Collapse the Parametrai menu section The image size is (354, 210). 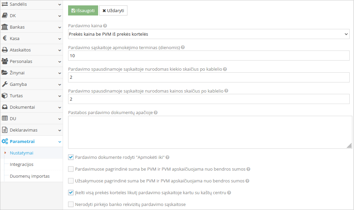point(30,141)
